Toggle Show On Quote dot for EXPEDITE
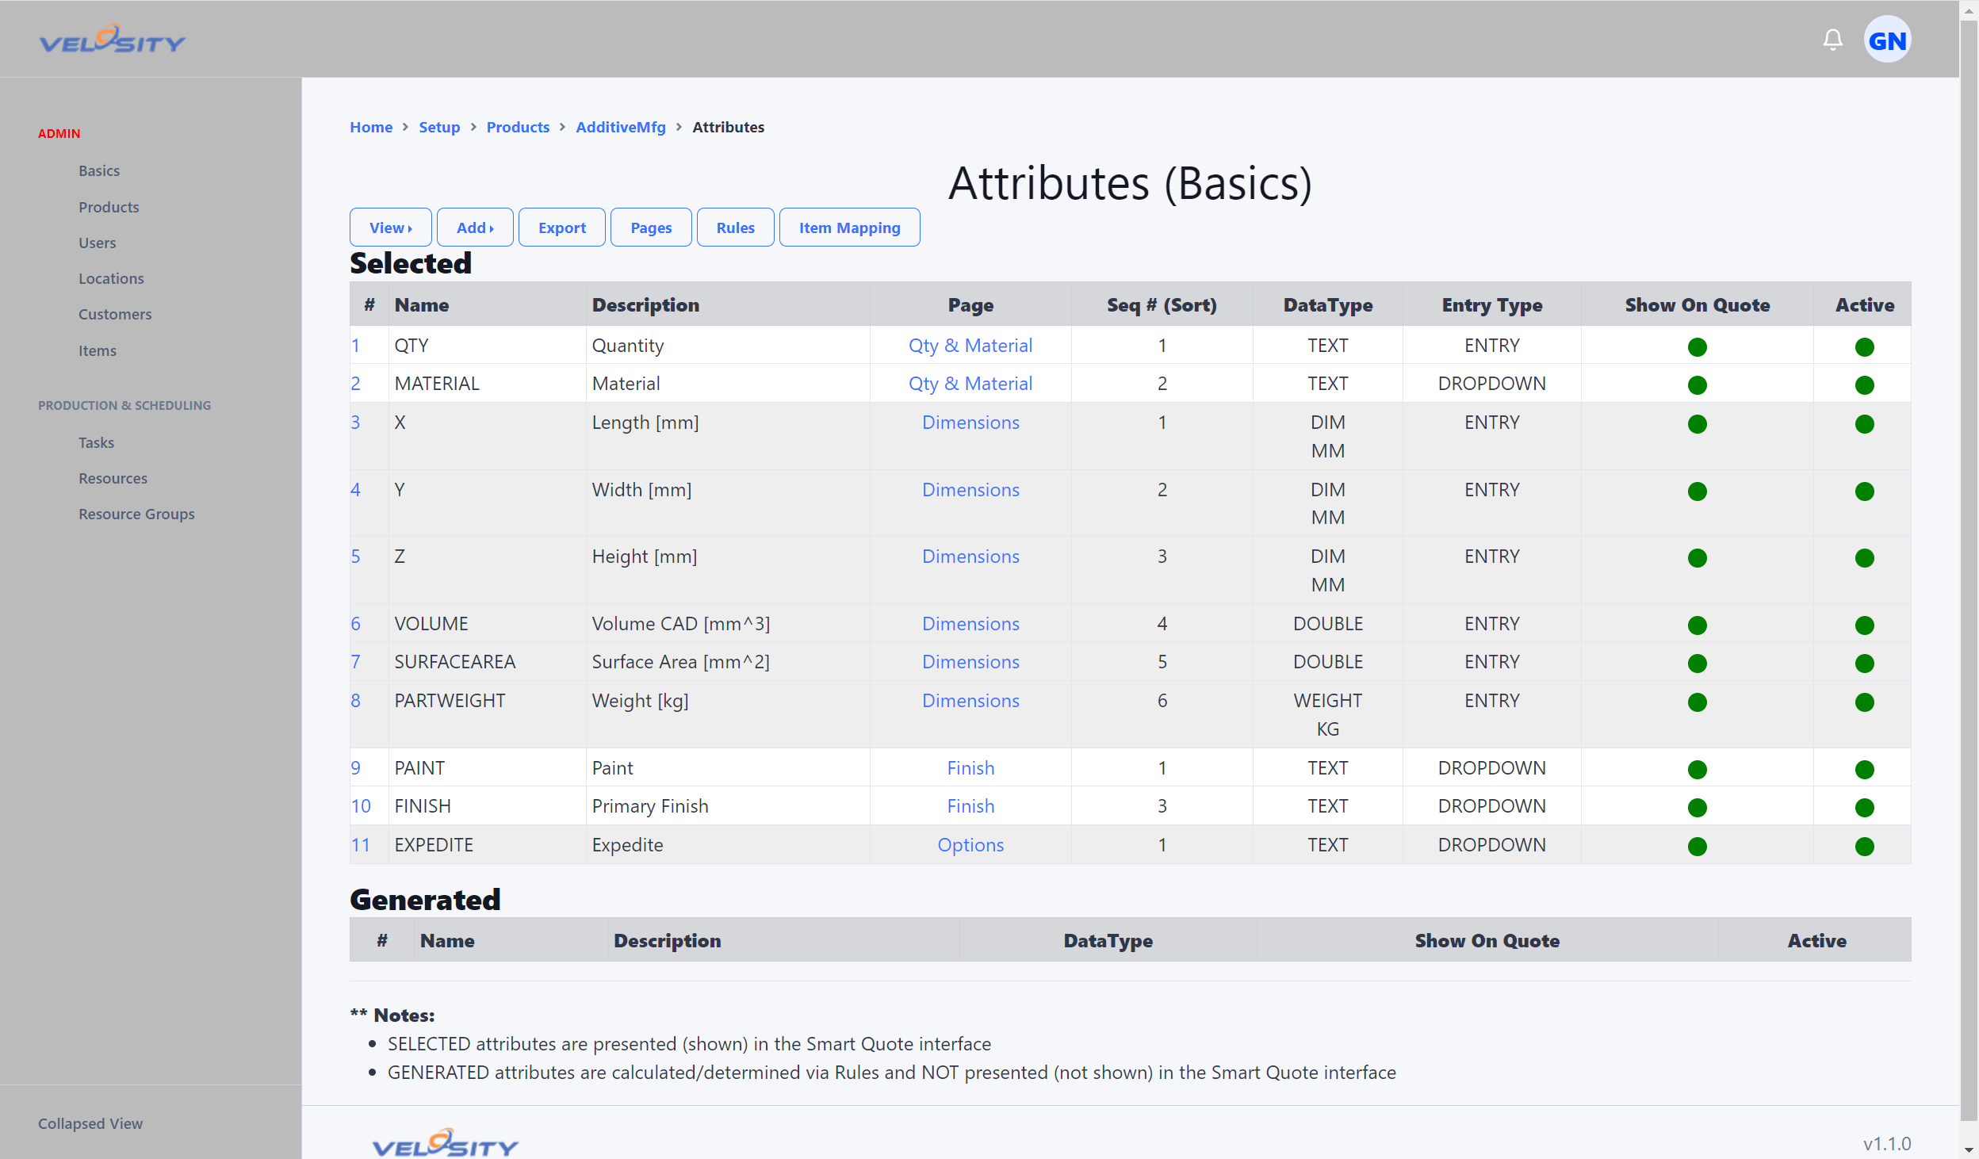The height and width of the screenshot is (1159, 1979). pyautogui.click(x=1697, y=847)
